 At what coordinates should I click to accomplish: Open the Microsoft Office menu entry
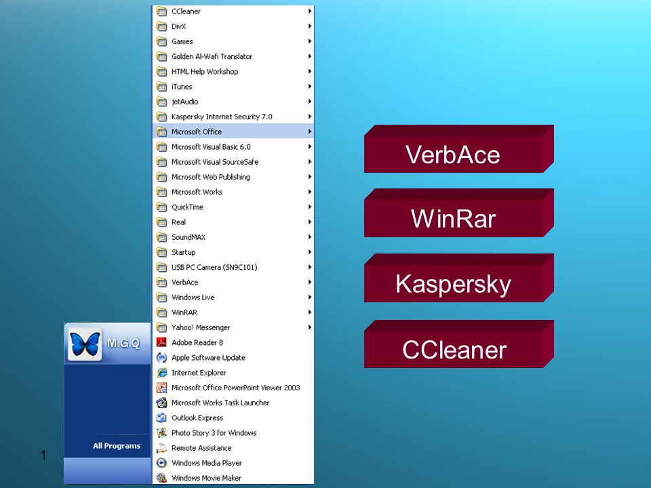(x=233, y=131)
